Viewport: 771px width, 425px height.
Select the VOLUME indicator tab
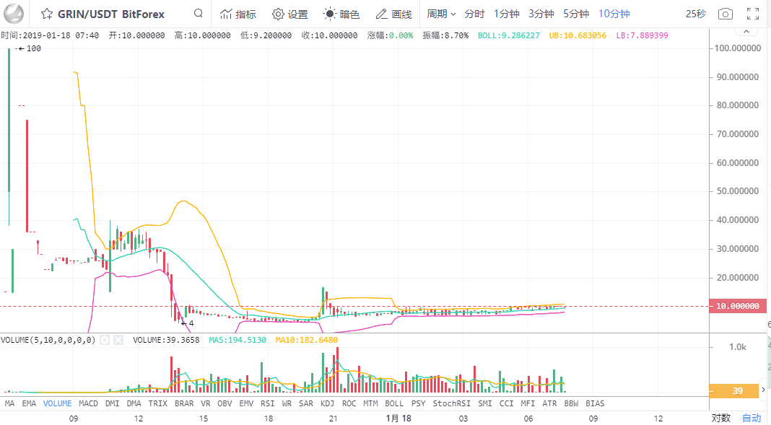pyautogui.click(x=57, y=403)
